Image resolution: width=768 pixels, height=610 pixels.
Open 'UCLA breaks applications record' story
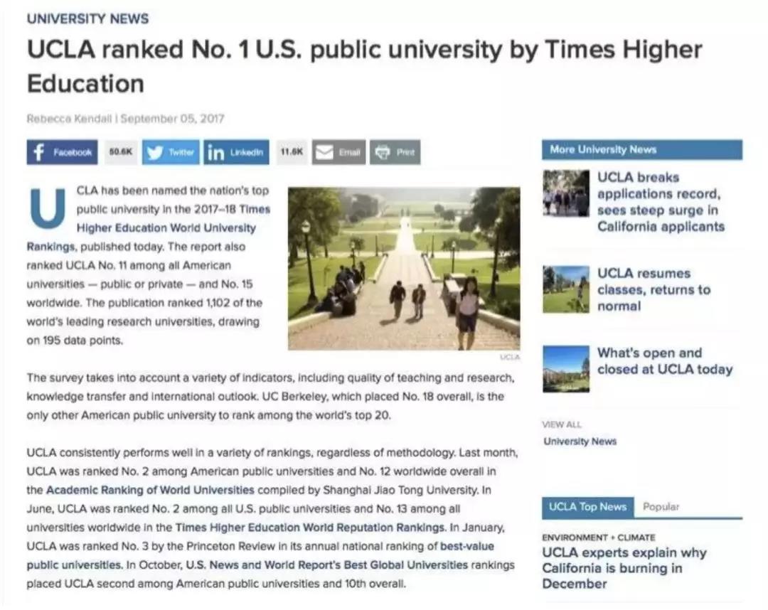coord(660,202)
